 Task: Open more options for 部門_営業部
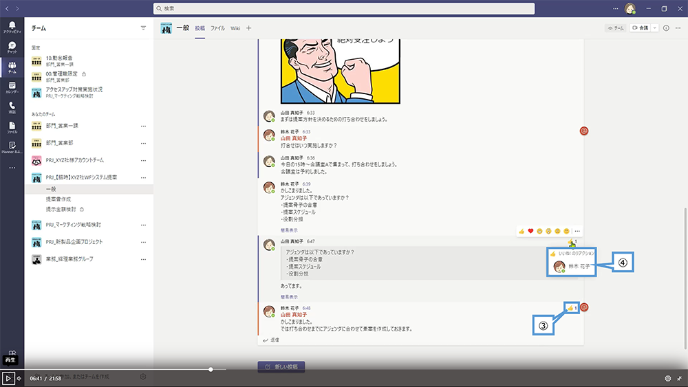tap(143, 143)
